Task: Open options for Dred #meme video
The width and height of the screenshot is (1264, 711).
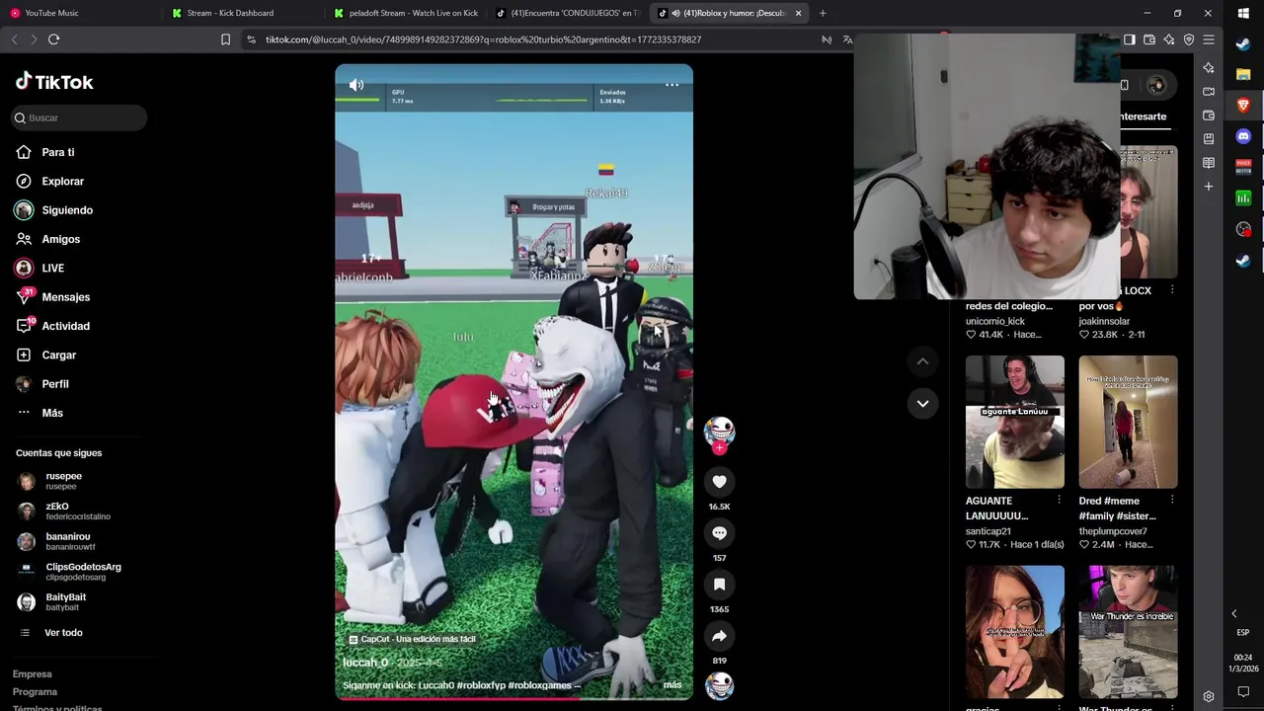Action: 1172,501
